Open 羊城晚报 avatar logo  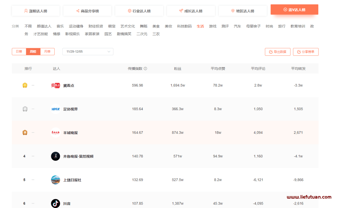(x=56, y=132)
